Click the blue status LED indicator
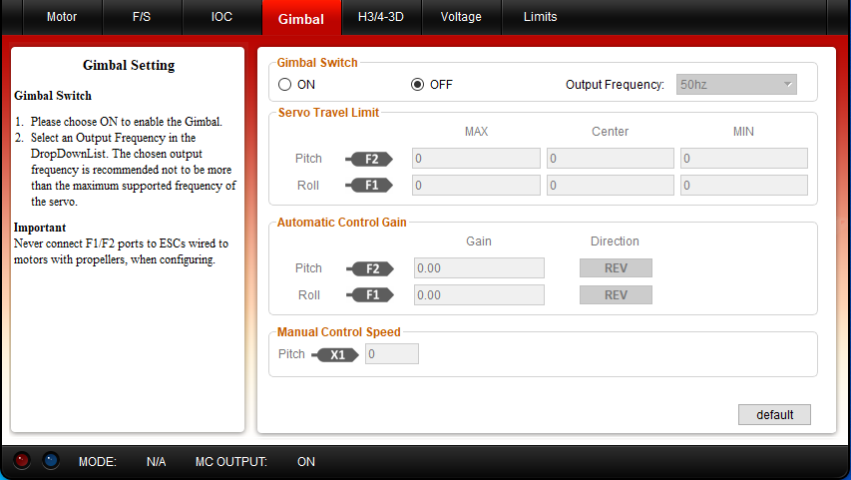Screen dimensions: 851x480 pos(51,461)
